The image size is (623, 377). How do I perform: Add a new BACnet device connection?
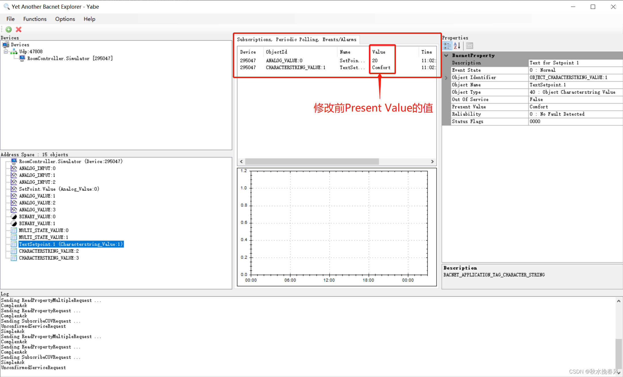click(8, 29)
